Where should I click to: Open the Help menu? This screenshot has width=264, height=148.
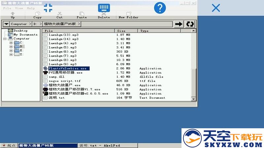(31, 8)
